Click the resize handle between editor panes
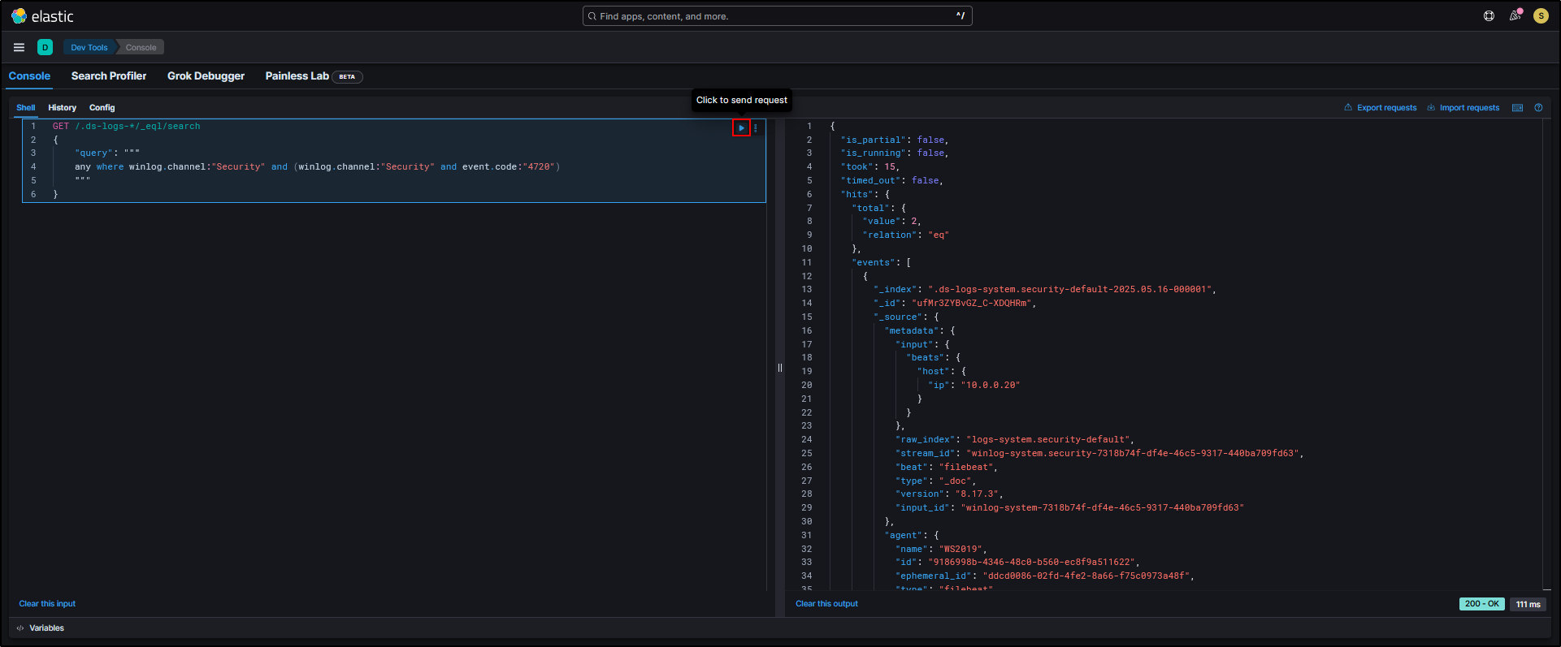Screen dimensions: 1561x647 pyautogui.click(x=779, y=368)
